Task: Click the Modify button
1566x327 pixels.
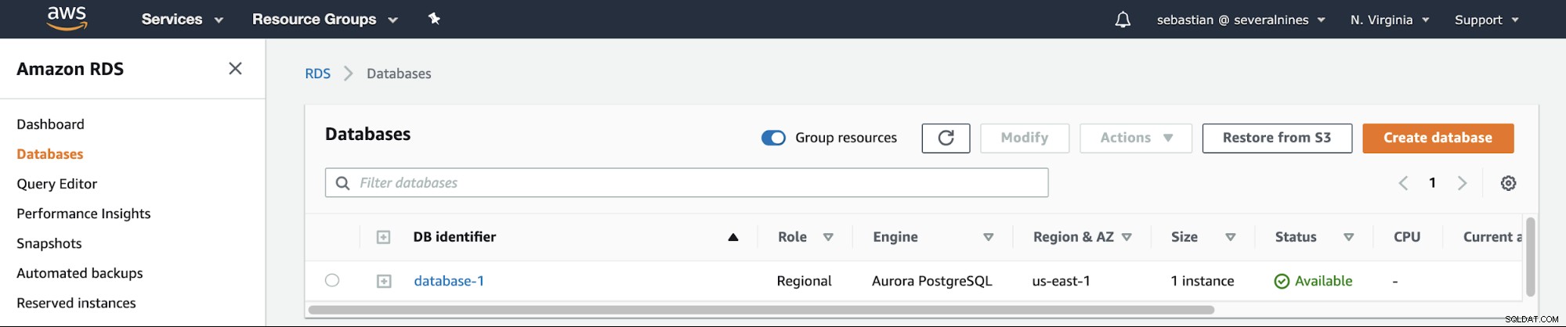Action: (1024, 138)
